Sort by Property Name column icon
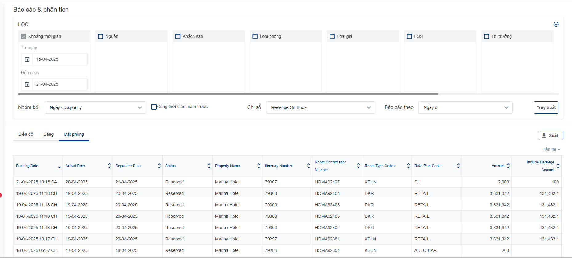This screenshot has width=572, height=258. pyautogui.click(x=259, y=166)
